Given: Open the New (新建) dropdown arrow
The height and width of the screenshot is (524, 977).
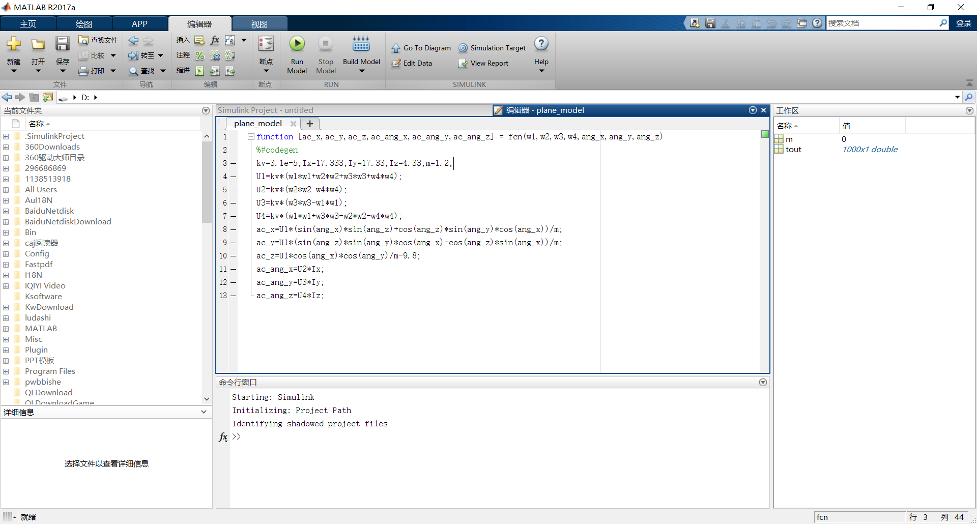Looking at the screenshot, I should click(x=14, y=71).
